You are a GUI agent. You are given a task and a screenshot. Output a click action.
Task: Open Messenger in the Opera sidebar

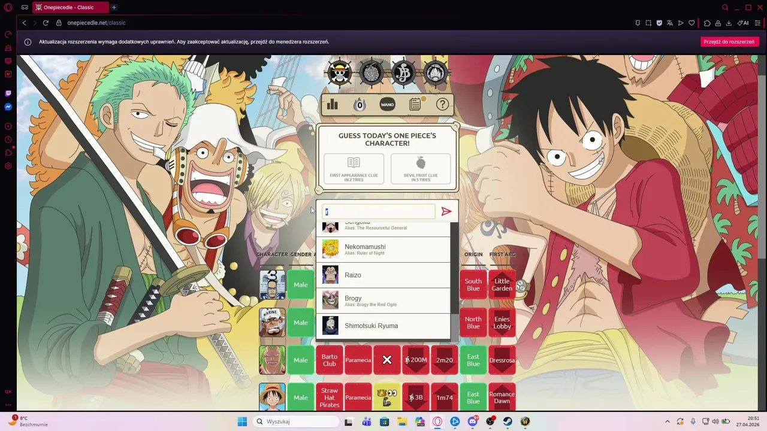coord(8,107)
